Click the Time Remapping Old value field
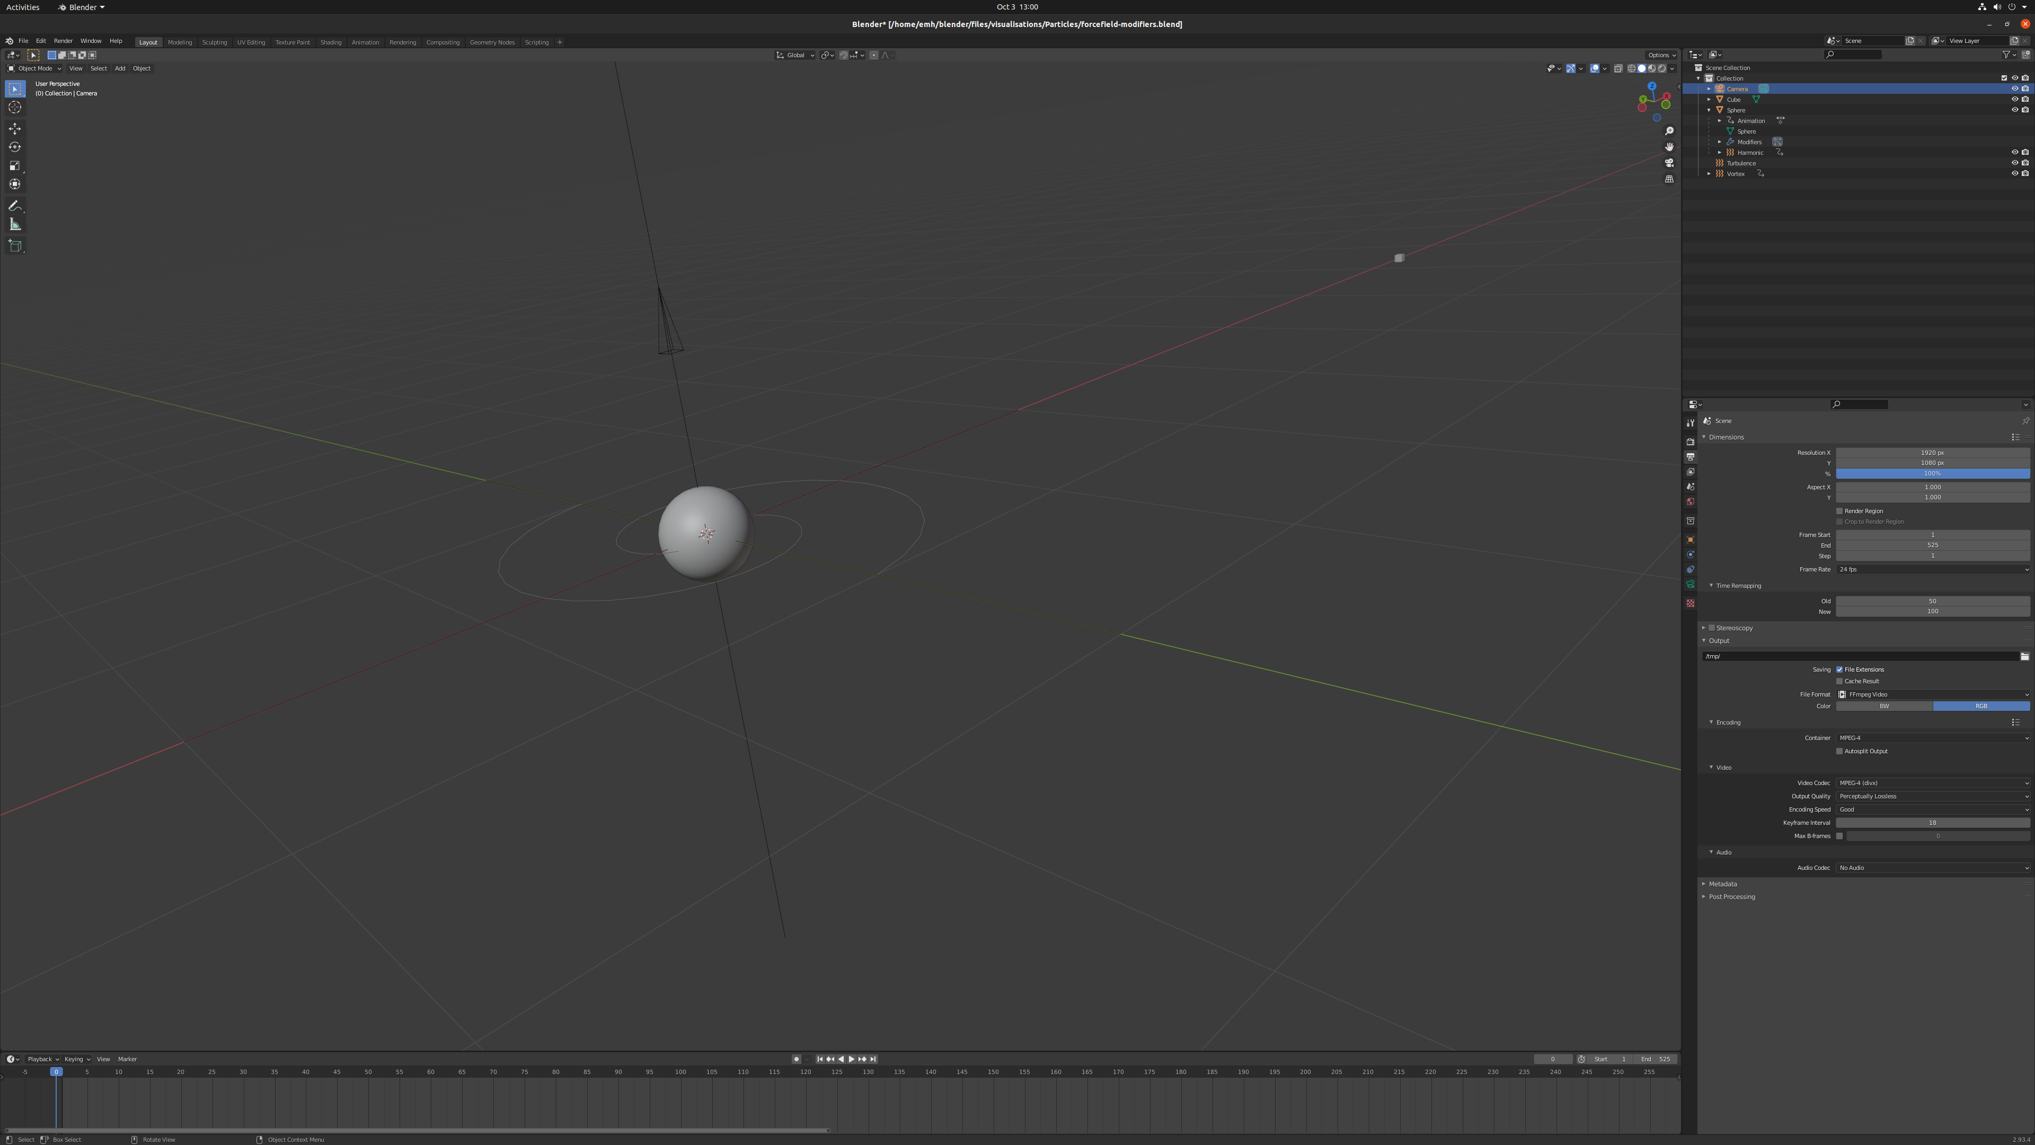 tap(1932, 601)
